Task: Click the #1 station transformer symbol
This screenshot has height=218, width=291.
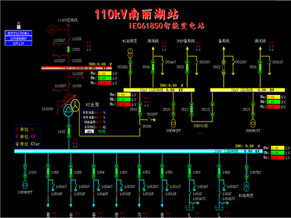Action: pos(130,53)
